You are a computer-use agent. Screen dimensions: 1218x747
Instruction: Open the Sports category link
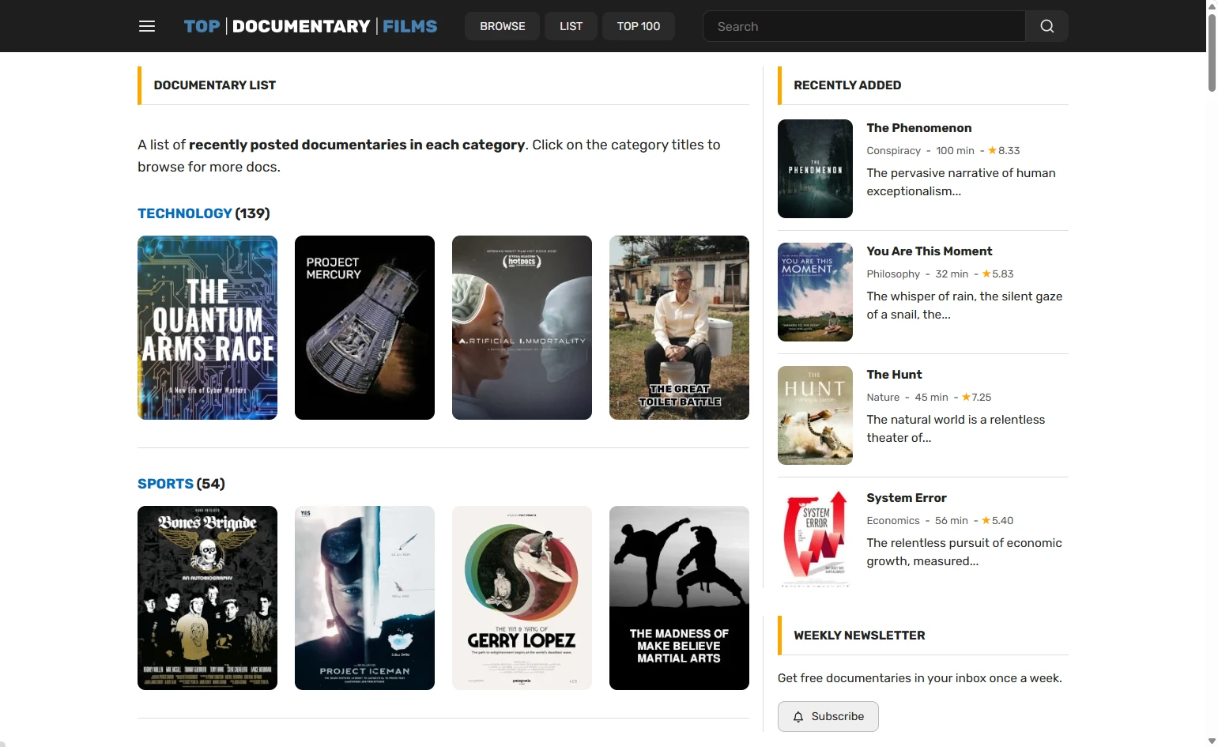(165, 484)
